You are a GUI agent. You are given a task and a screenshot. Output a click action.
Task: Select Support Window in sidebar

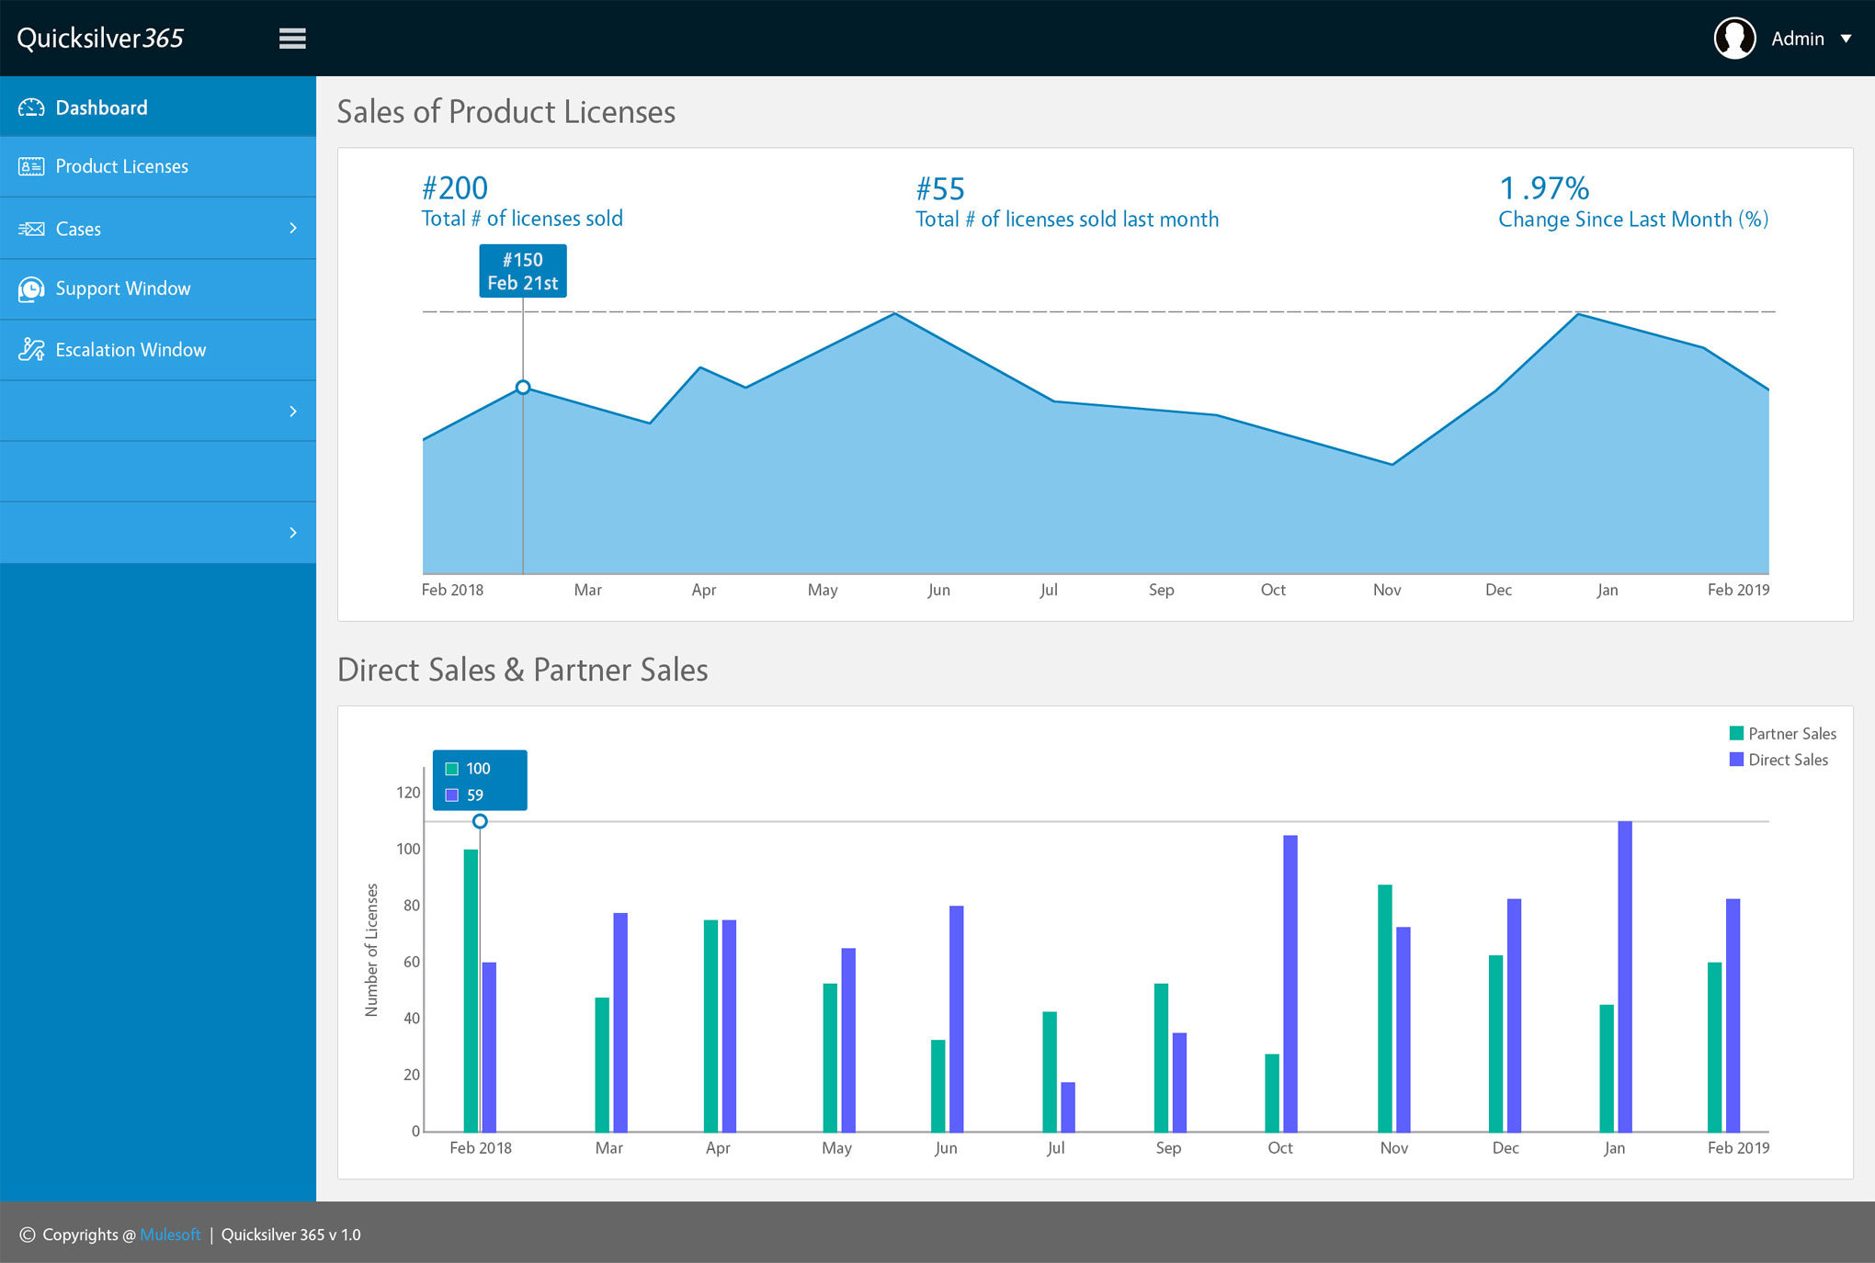coord(122,288)
